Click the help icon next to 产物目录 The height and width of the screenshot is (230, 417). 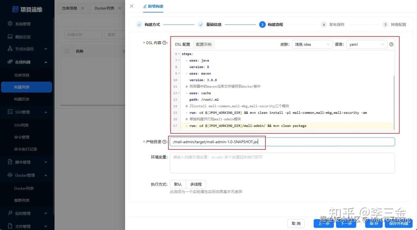(165, 142)
